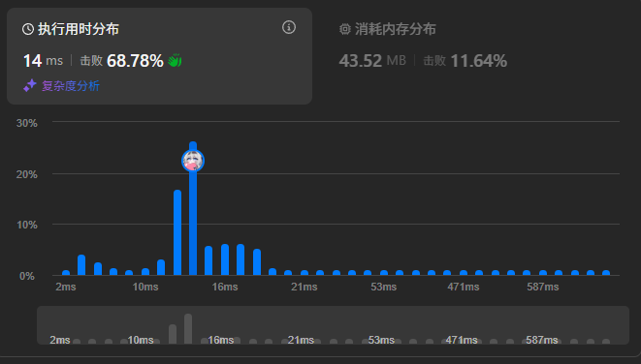Click the info icon in runtime card

point(289,27)
